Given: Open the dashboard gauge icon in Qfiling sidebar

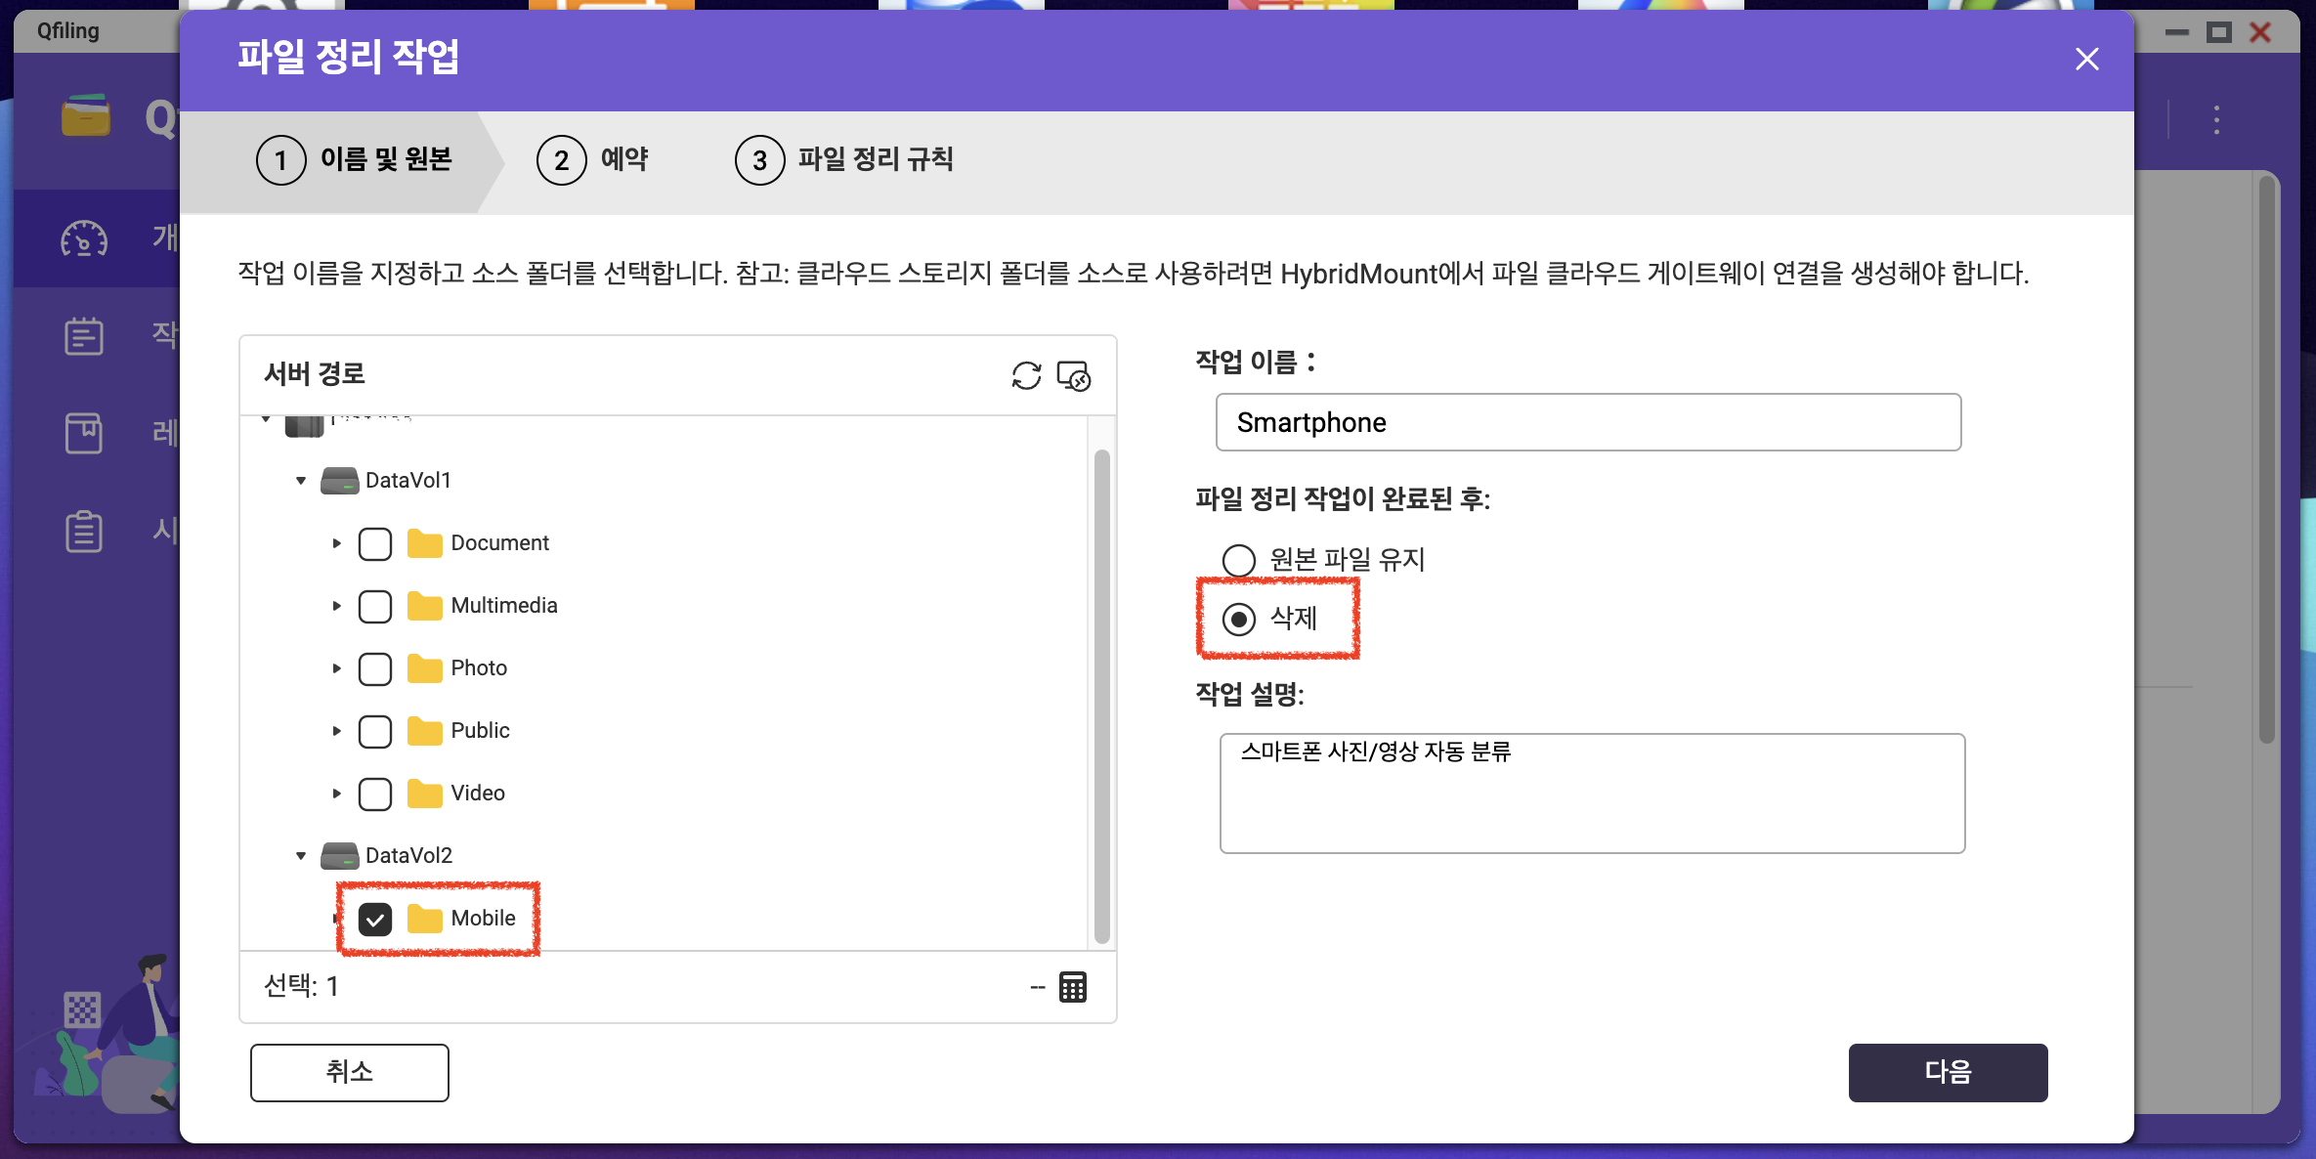Looking at the screenshot, I should click(x=84, y=237).
